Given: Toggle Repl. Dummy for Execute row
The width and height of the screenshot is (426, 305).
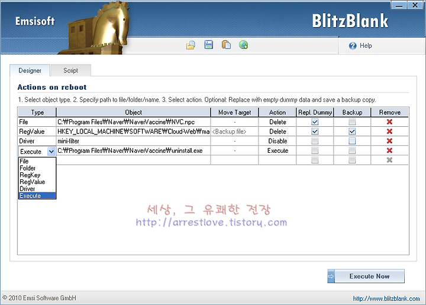Looking at the screenshot, I should pyautogui.click(x=315, y=150).
